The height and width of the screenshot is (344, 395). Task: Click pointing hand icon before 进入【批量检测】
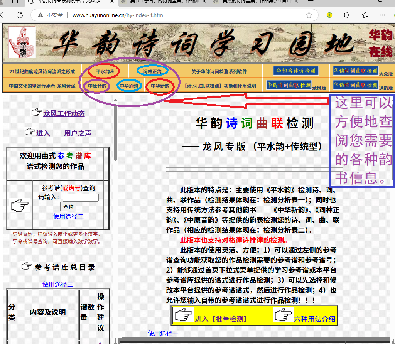[x=184, y=315]
